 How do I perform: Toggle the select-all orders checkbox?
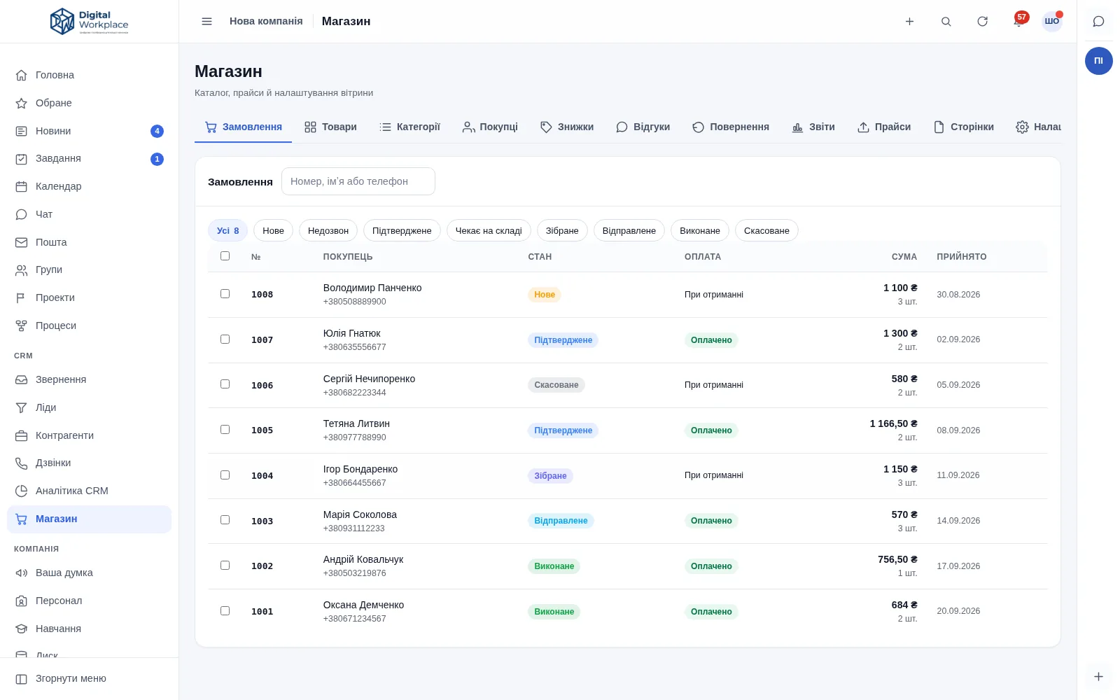(x=225, y=256)
